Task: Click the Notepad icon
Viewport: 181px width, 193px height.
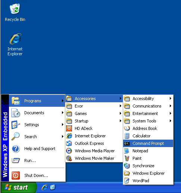Action: pyautogui.click(x=127, y=151)
